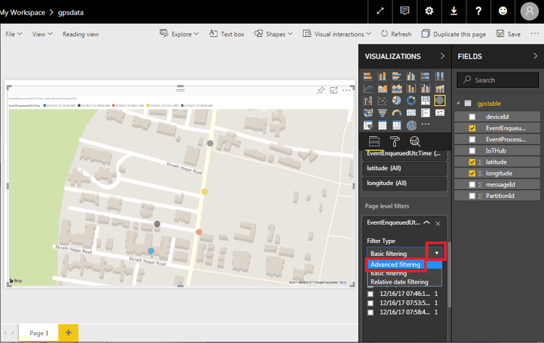Select the 100% stacked bar chart visualization

coord(425,76)
